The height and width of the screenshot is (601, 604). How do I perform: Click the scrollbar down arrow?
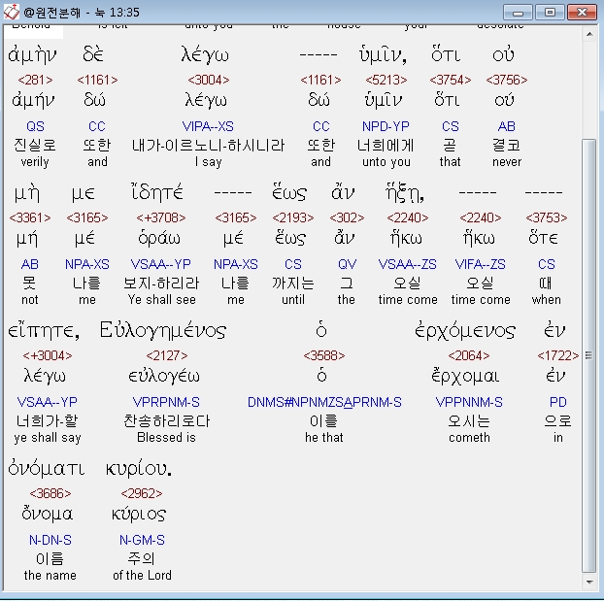589,583
